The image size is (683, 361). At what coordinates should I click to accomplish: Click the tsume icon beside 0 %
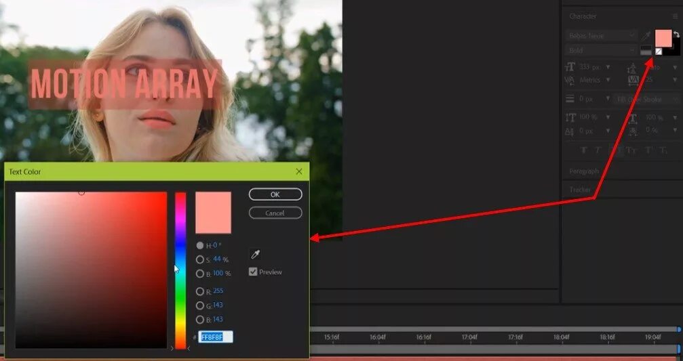point(633,131)
